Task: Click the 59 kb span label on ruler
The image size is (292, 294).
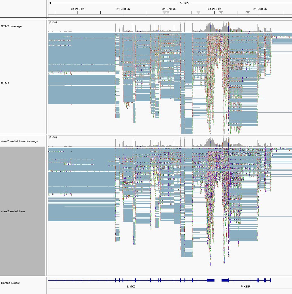Action: pyautogui.click(x=184, y=3)
